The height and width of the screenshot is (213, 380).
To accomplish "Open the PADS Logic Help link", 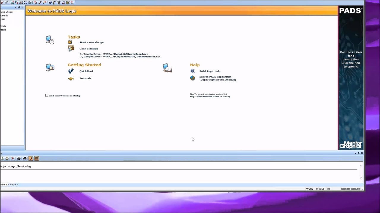I will [210, 71].
